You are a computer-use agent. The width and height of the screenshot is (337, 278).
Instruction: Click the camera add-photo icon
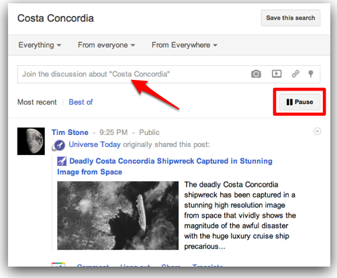pos(256,74)
